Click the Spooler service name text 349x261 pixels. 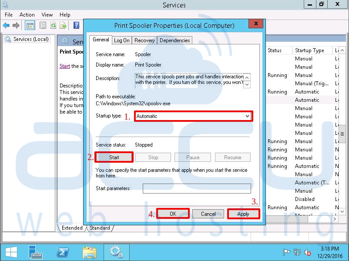point(143,54)
